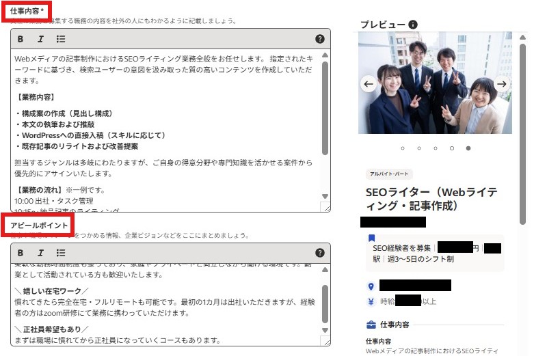The width and height of the screenshot is (547, 356).
Task: Click the scroll-down arrow of アピールポイント editor
Action: 325,330
